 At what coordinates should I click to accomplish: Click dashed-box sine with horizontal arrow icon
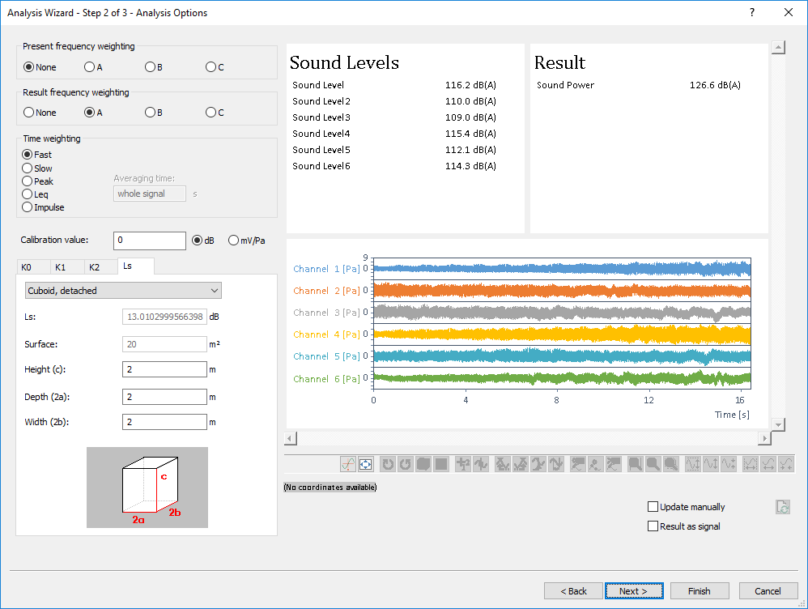(x=751, y=464)
